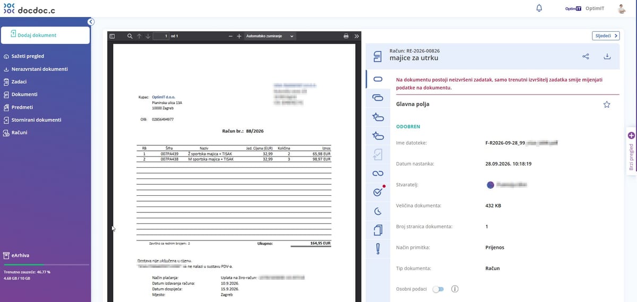637x302 pixels.
Task: Click the PDF page number field
Action: click(161, 36)
